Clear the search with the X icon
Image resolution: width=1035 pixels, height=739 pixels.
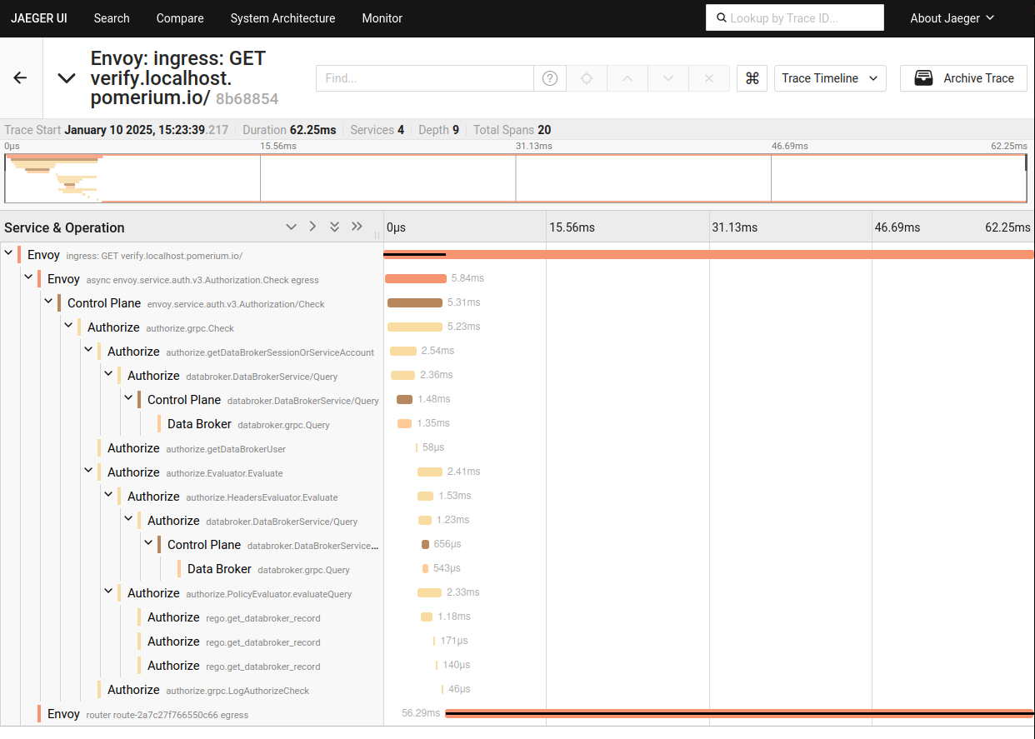click(x=709, y=77)
